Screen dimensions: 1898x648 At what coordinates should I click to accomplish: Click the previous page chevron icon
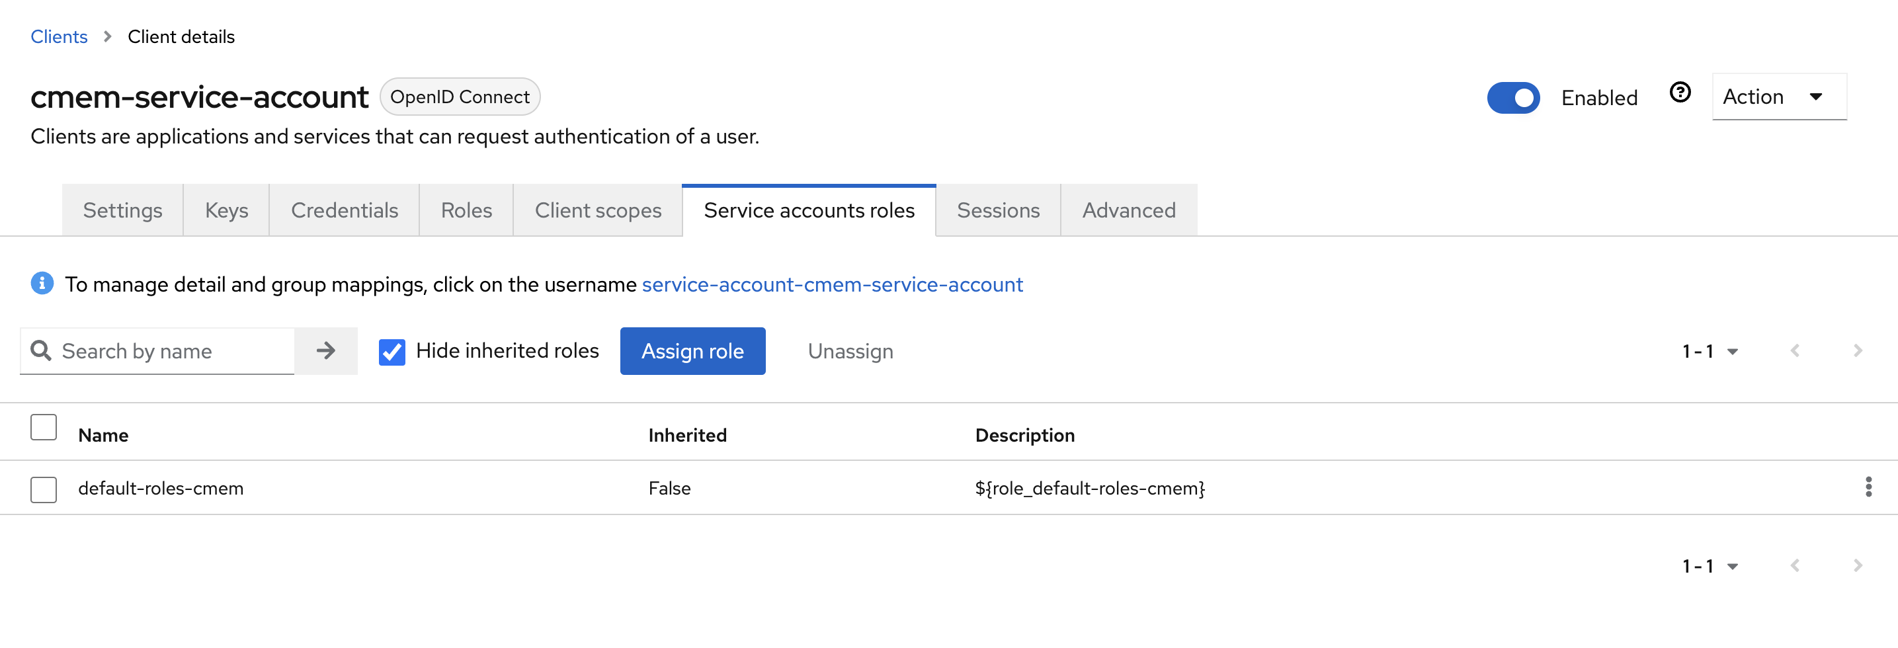coord(1795,351)
